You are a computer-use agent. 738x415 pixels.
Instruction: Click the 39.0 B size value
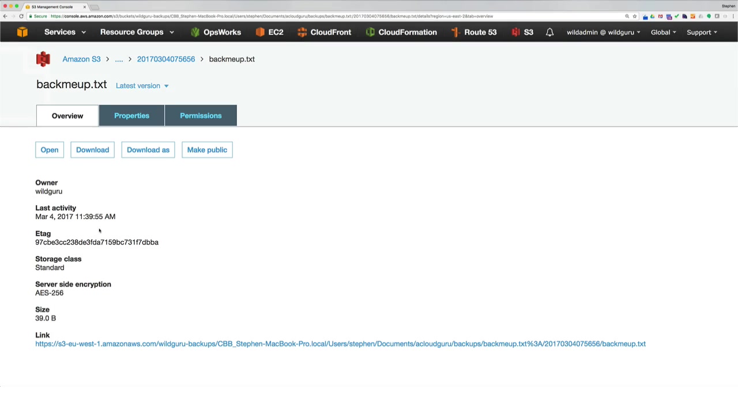(x=46, y=318)
